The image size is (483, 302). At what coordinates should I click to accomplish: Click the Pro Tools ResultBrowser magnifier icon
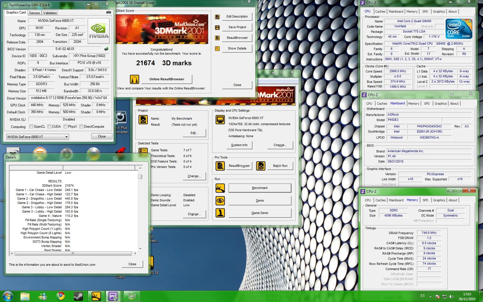click(x=220, y=166)
